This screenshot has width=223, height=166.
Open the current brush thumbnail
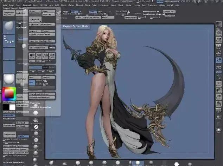[9, 27]
